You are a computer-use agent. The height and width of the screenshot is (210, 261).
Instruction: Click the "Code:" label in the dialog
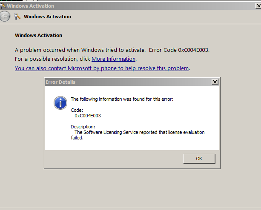coord(77,110)
